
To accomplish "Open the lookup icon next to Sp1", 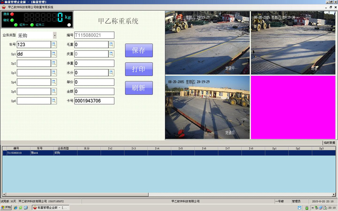I will [54, 54].
